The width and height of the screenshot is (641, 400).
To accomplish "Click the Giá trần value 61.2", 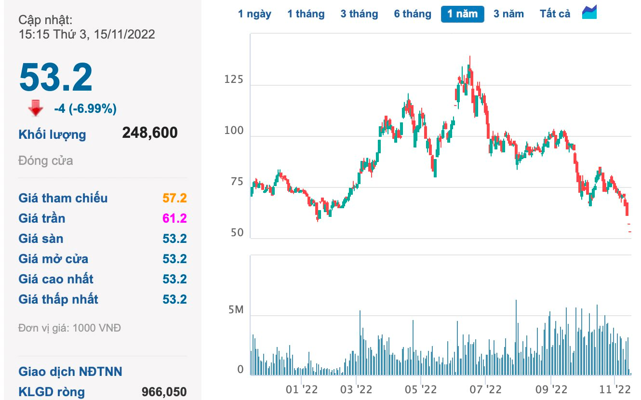I will click(x=174, y=218).
